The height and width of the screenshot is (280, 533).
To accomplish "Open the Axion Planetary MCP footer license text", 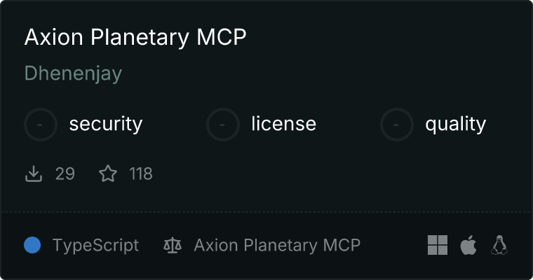I will pyautogui.click(x=277, y=245).
